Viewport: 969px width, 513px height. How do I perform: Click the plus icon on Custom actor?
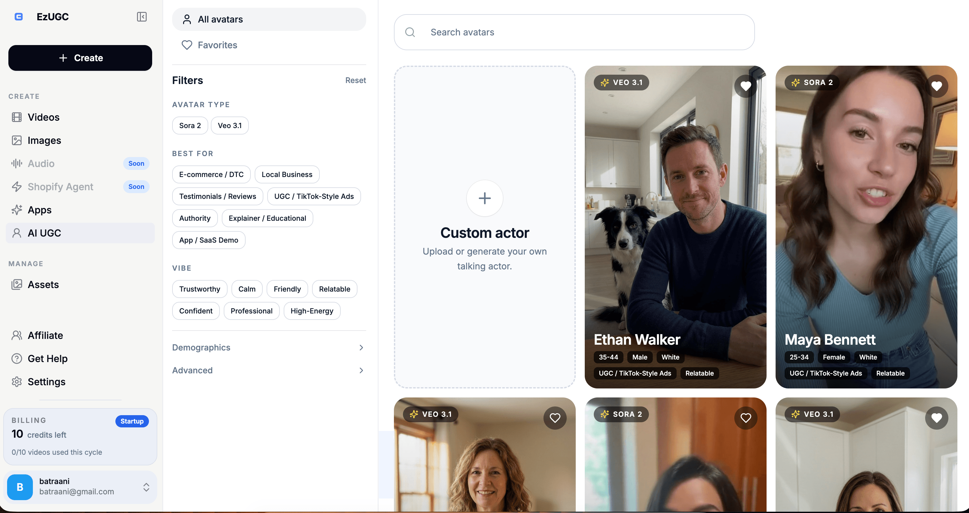pos(484,198)
